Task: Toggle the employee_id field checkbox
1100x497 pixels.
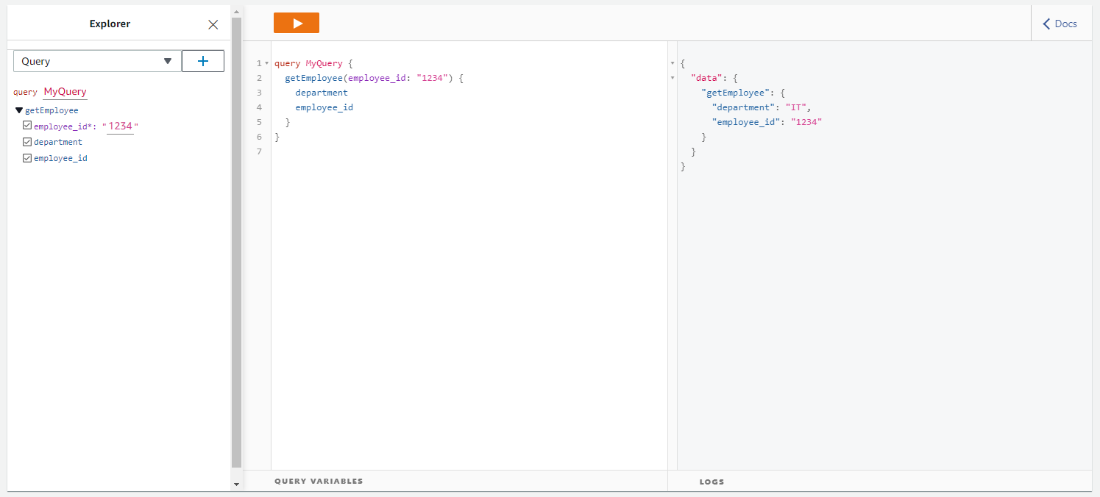Action: [27, 158]
